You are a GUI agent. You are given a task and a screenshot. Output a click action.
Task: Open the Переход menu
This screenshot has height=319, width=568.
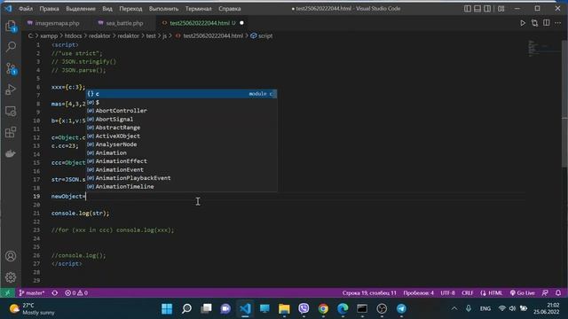pyautogui.click(x=130, y=8)
